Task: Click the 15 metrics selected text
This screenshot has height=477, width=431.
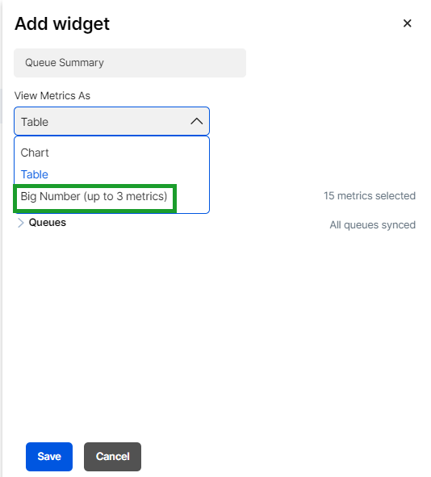Action: (369, 195)
